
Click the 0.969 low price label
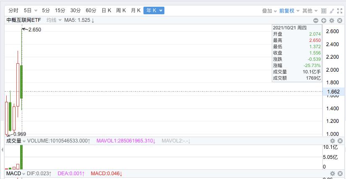20,134
